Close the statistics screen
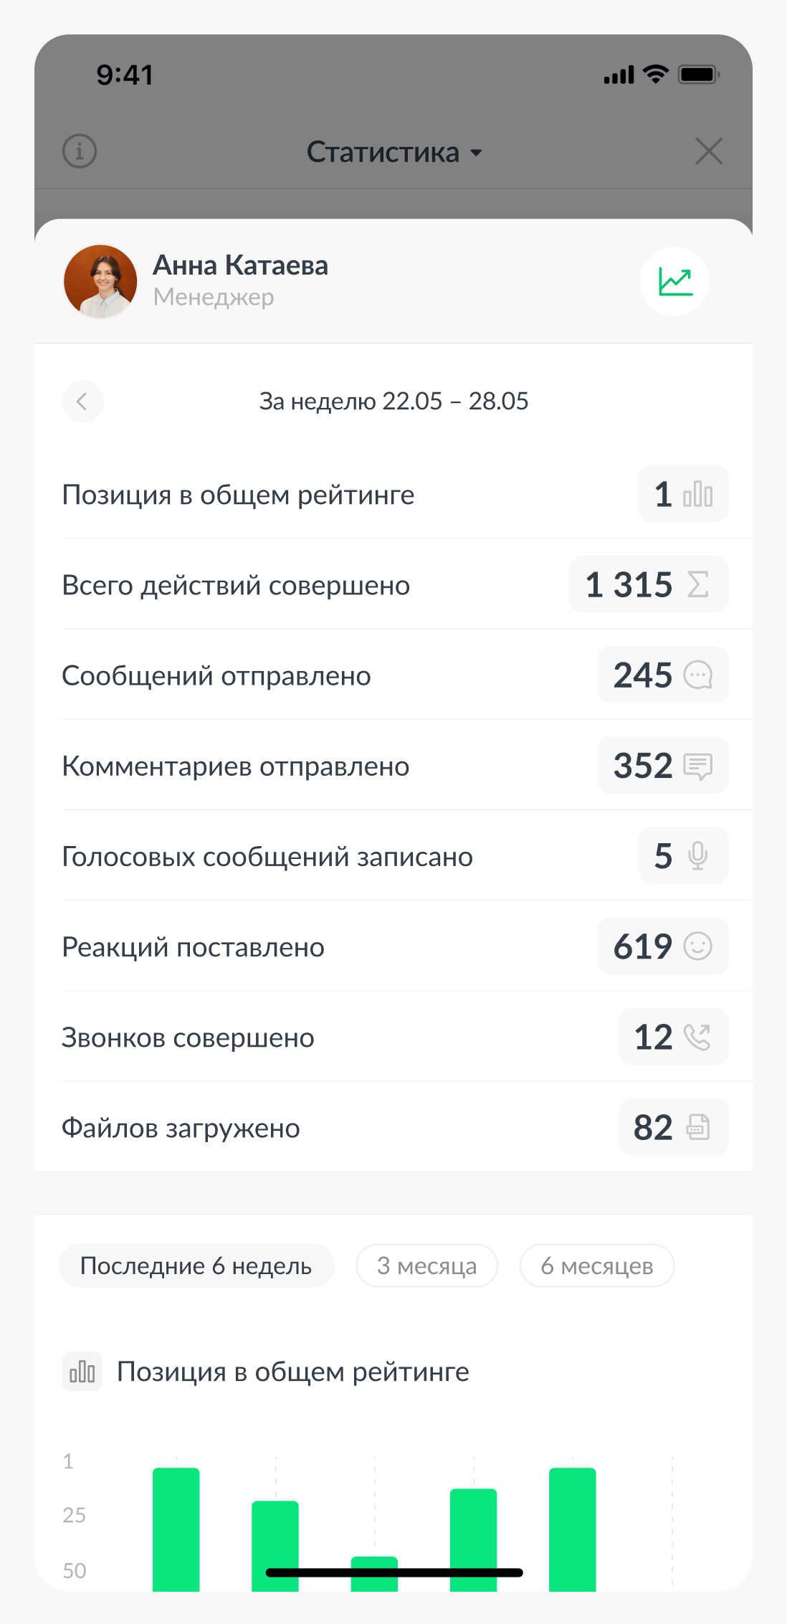 tap(708, 151)
